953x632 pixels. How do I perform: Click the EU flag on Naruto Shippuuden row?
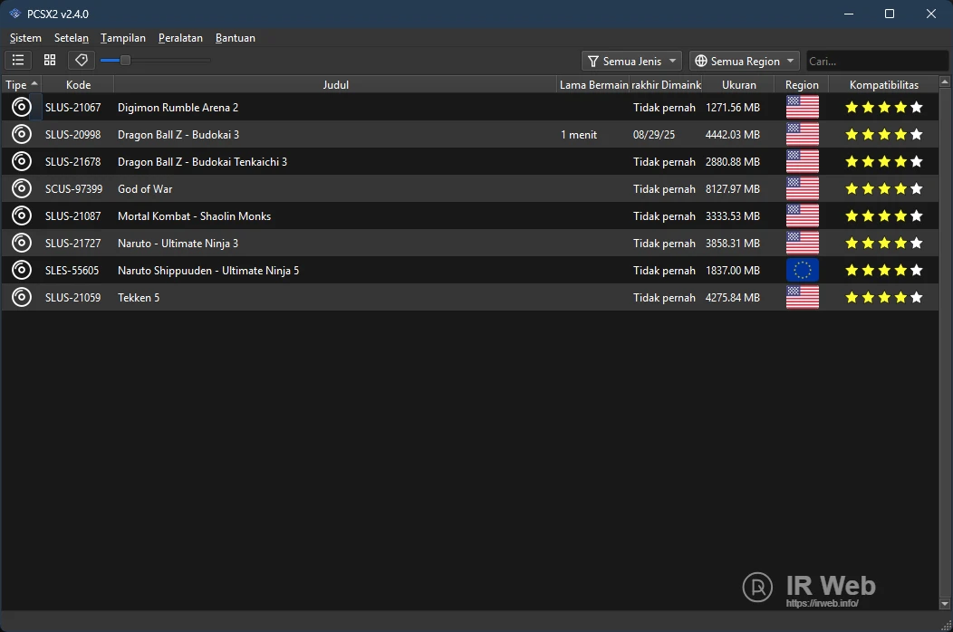(802, 270)
